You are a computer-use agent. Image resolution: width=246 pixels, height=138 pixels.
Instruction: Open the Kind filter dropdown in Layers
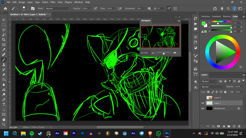click(209, 81)
